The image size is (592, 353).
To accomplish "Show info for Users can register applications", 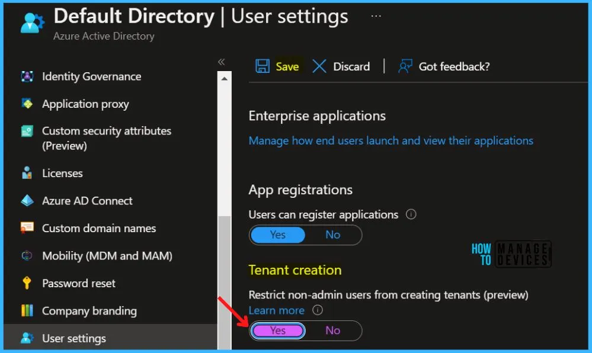I will click(x=411, y=214).
